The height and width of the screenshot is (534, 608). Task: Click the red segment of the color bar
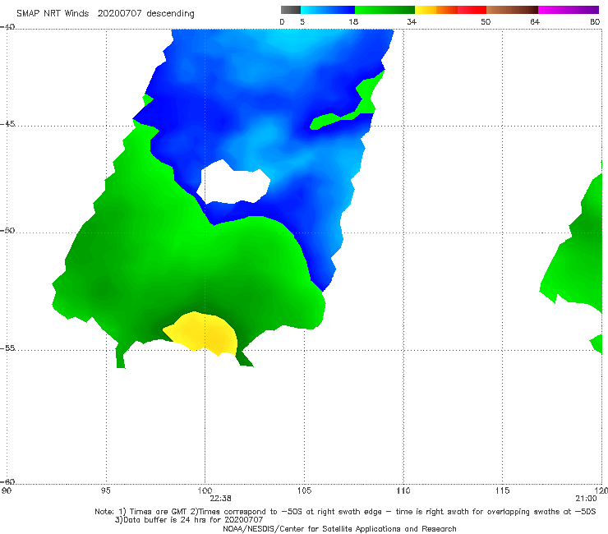click(472, 10)
